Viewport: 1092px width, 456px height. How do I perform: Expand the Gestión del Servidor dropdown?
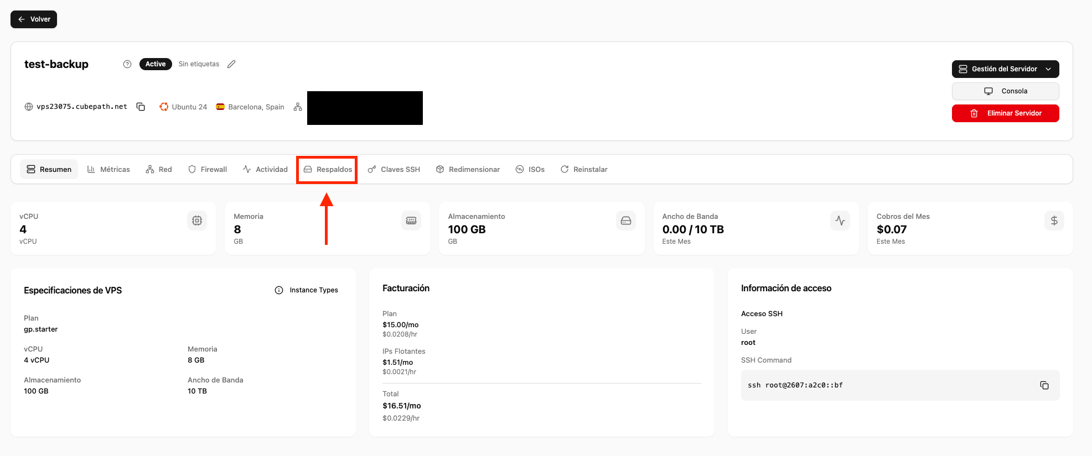pyautogui.click(x=1005, y=69)
